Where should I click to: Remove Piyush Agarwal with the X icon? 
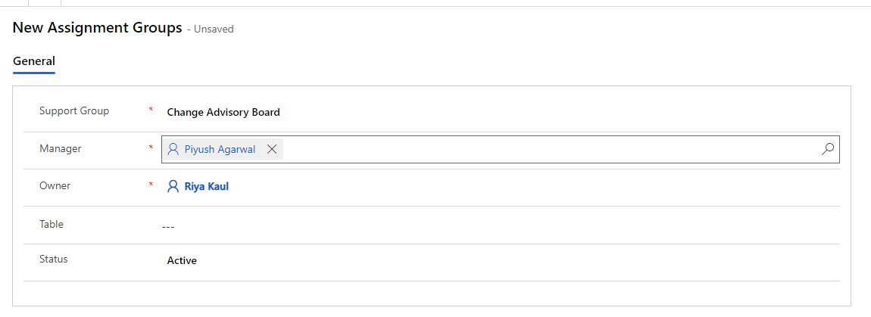point(272,149)
